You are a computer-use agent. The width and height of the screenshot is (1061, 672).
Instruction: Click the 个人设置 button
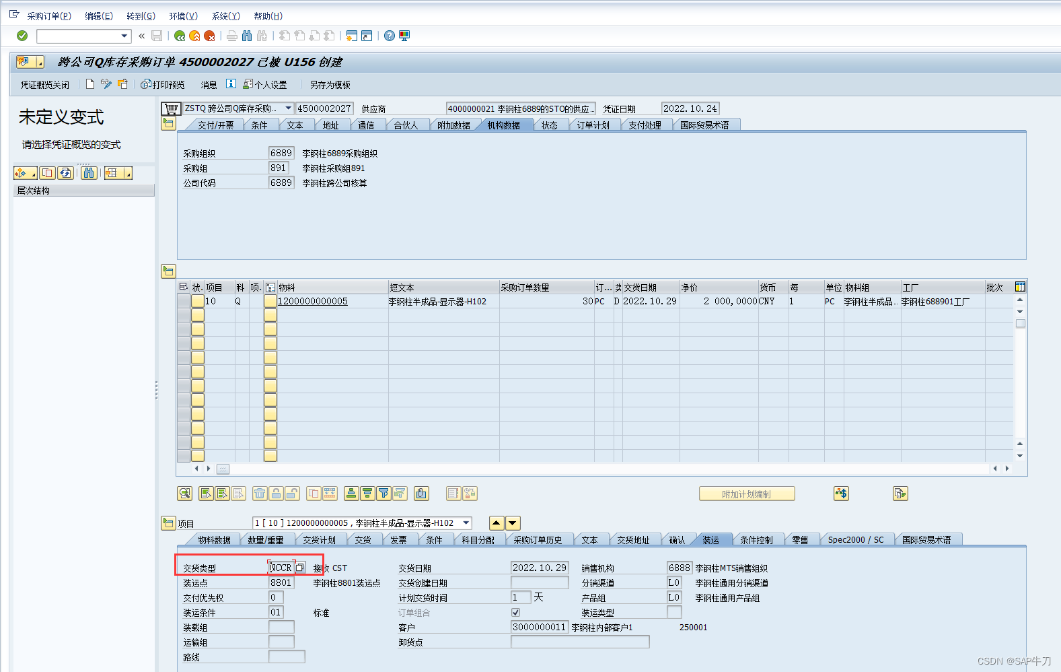click(x=265, y=85)
